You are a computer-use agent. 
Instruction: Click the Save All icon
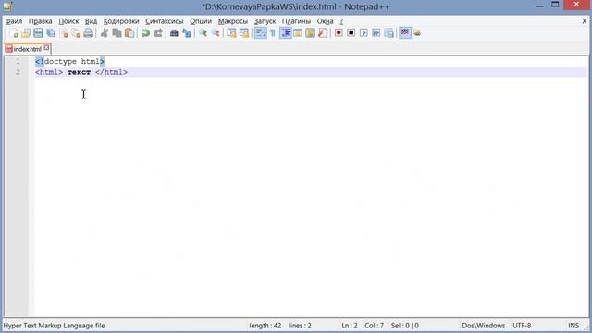51,33
